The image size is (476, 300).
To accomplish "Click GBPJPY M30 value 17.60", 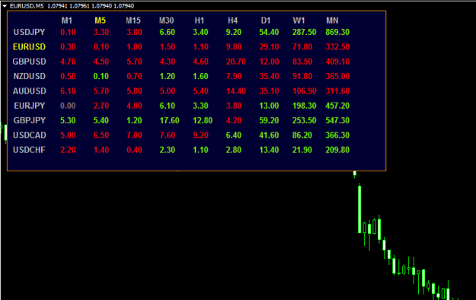I will point(169,120).
